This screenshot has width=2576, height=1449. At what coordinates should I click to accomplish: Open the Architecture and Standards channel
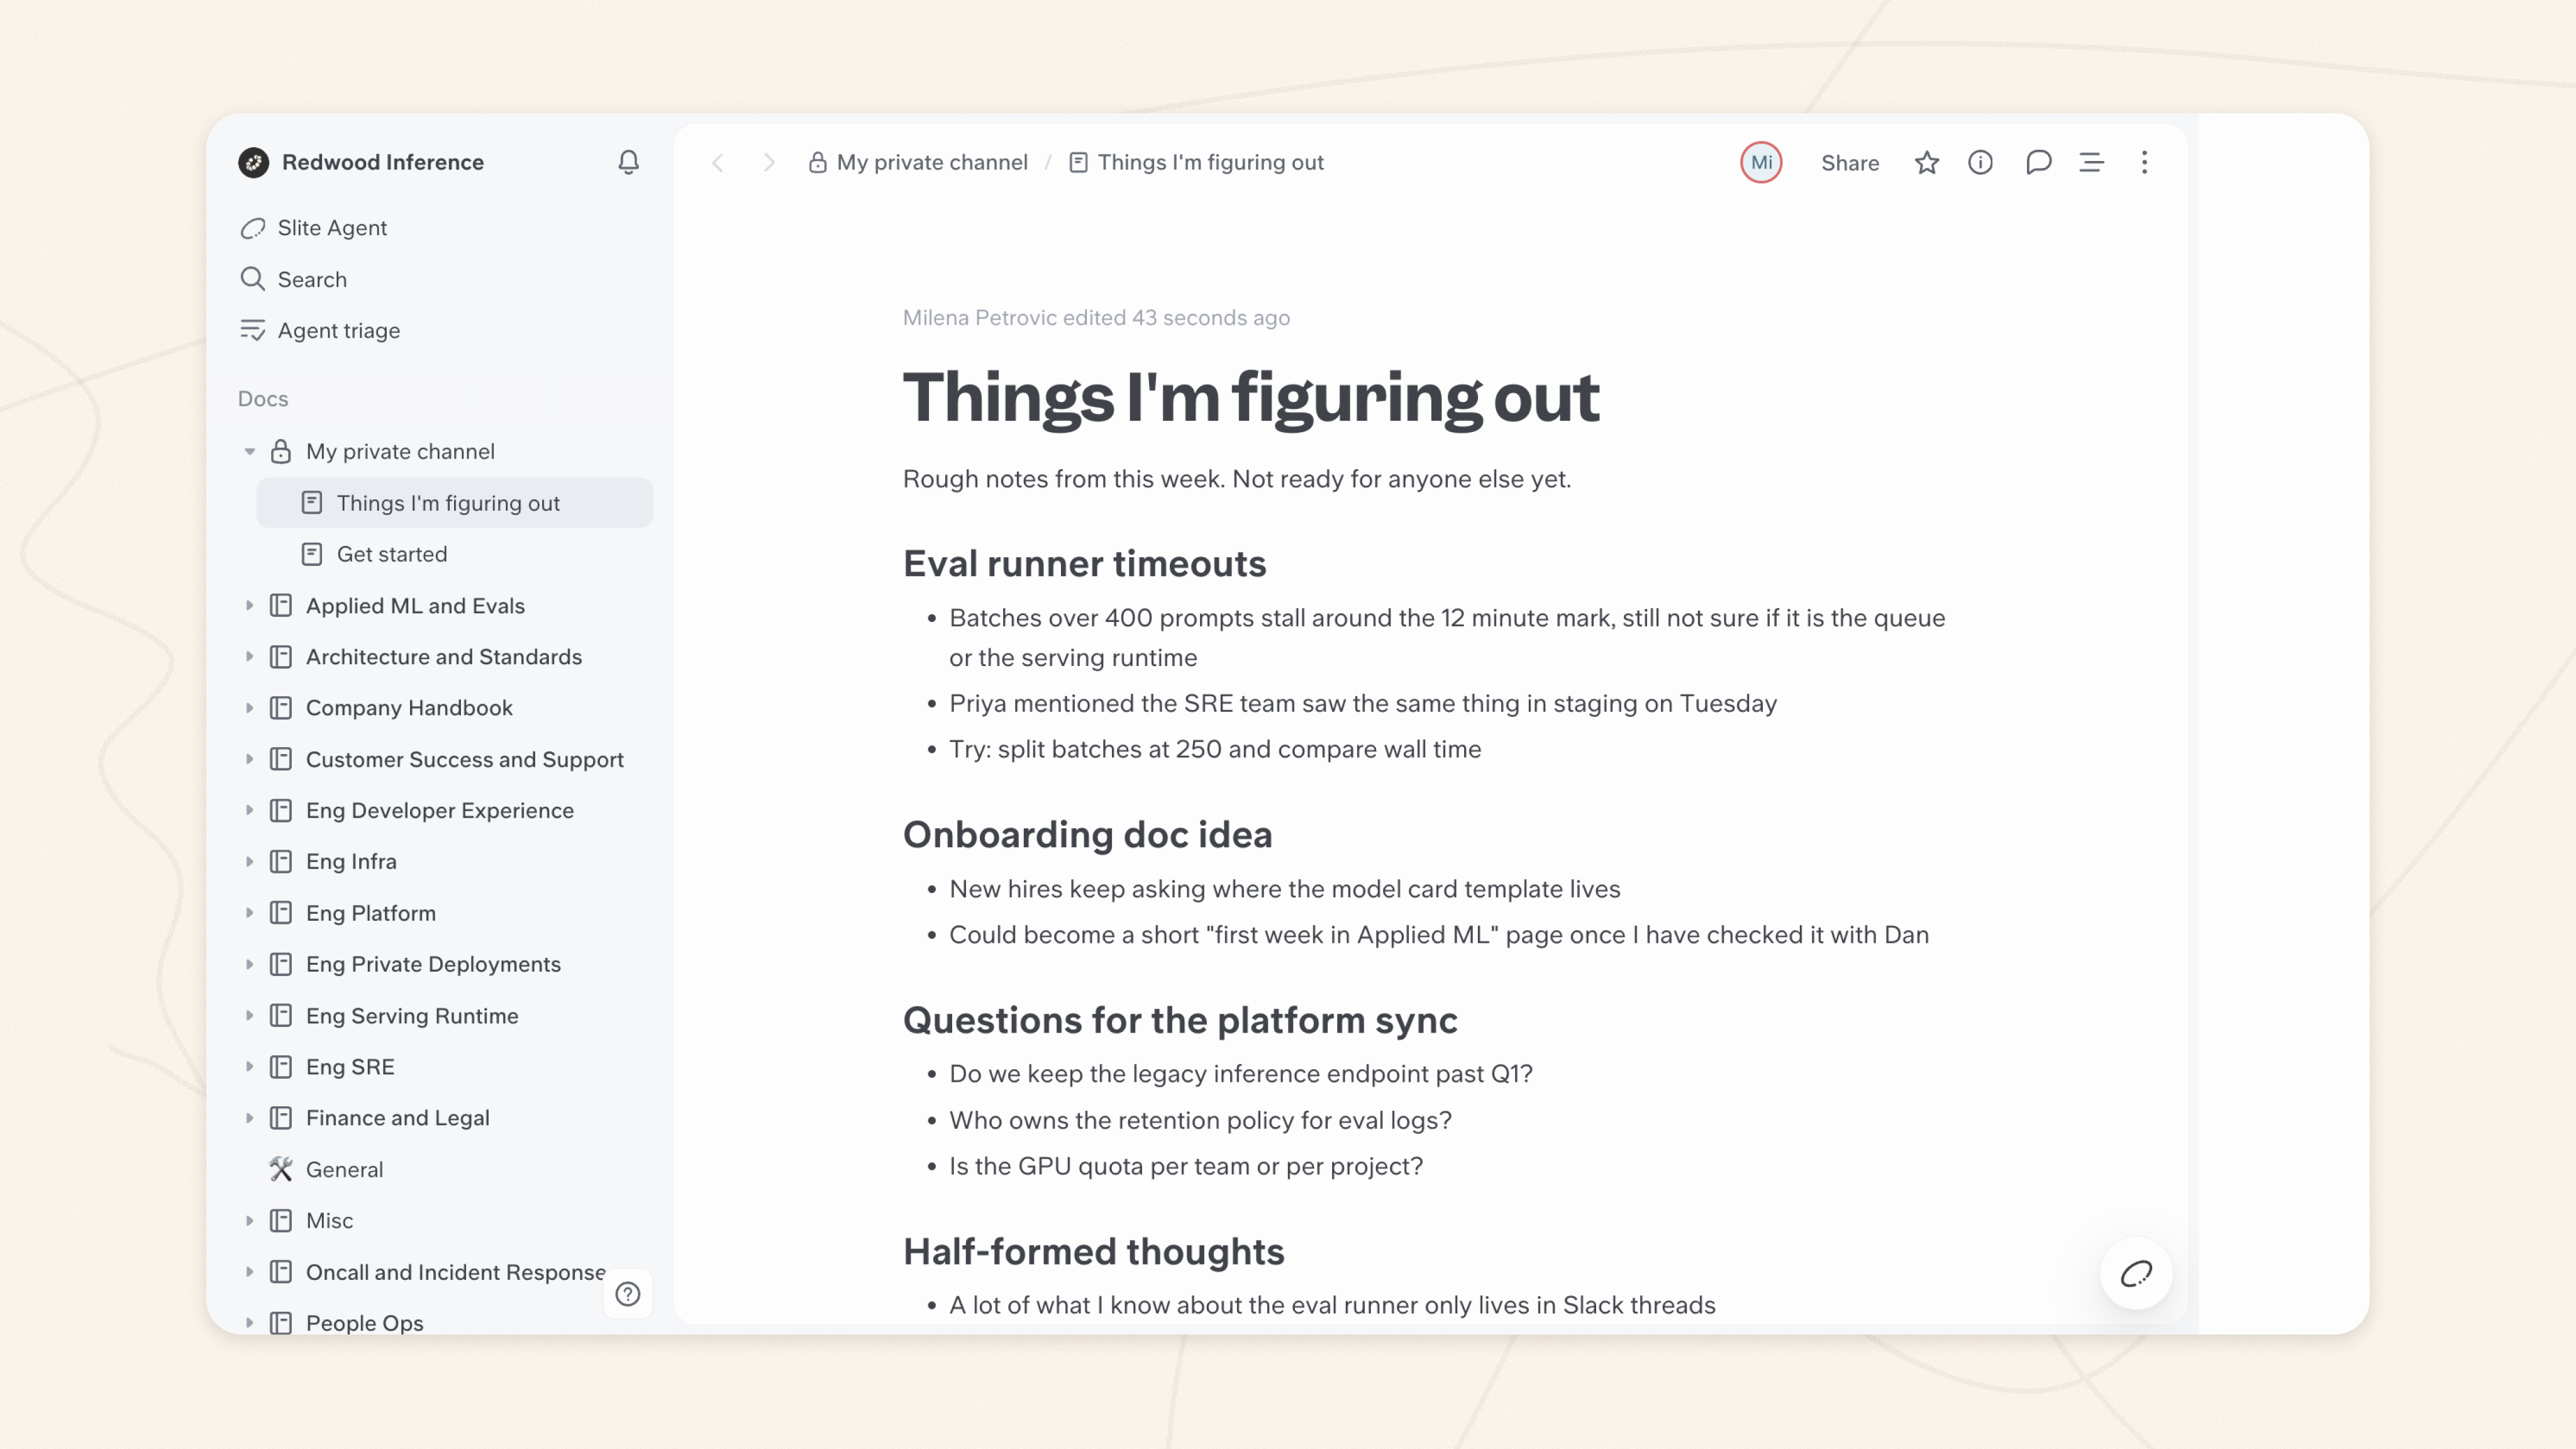click(443, 656)
